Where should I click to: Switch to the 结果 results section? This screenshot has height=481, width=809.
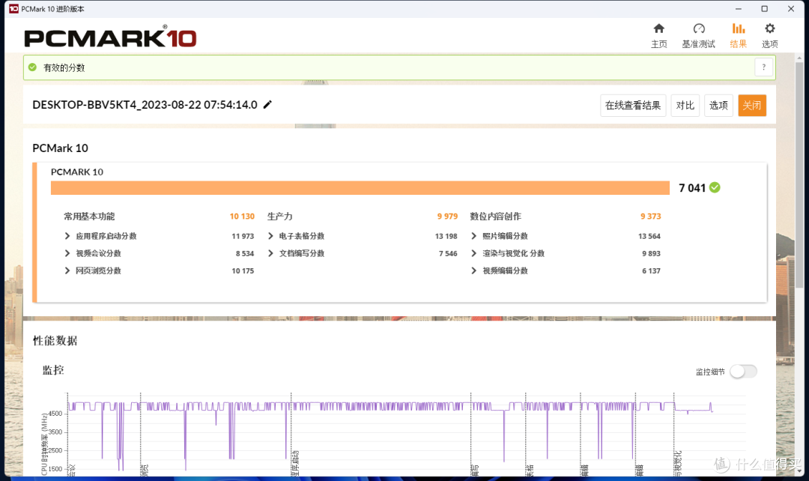(x=739, y=36)
